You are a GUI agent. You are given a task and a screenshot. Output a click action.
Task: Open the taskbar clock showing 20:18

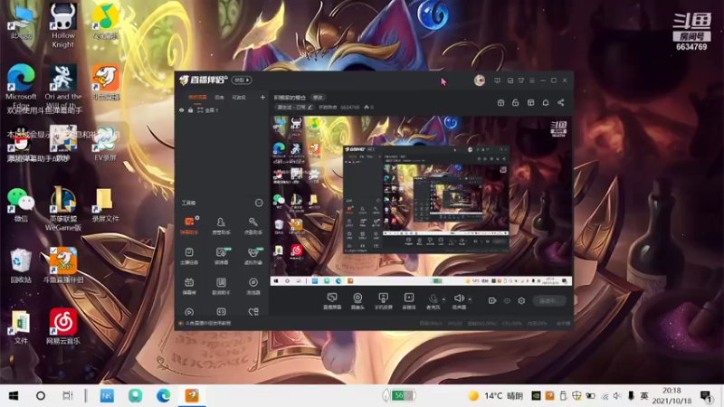[672, 396]
